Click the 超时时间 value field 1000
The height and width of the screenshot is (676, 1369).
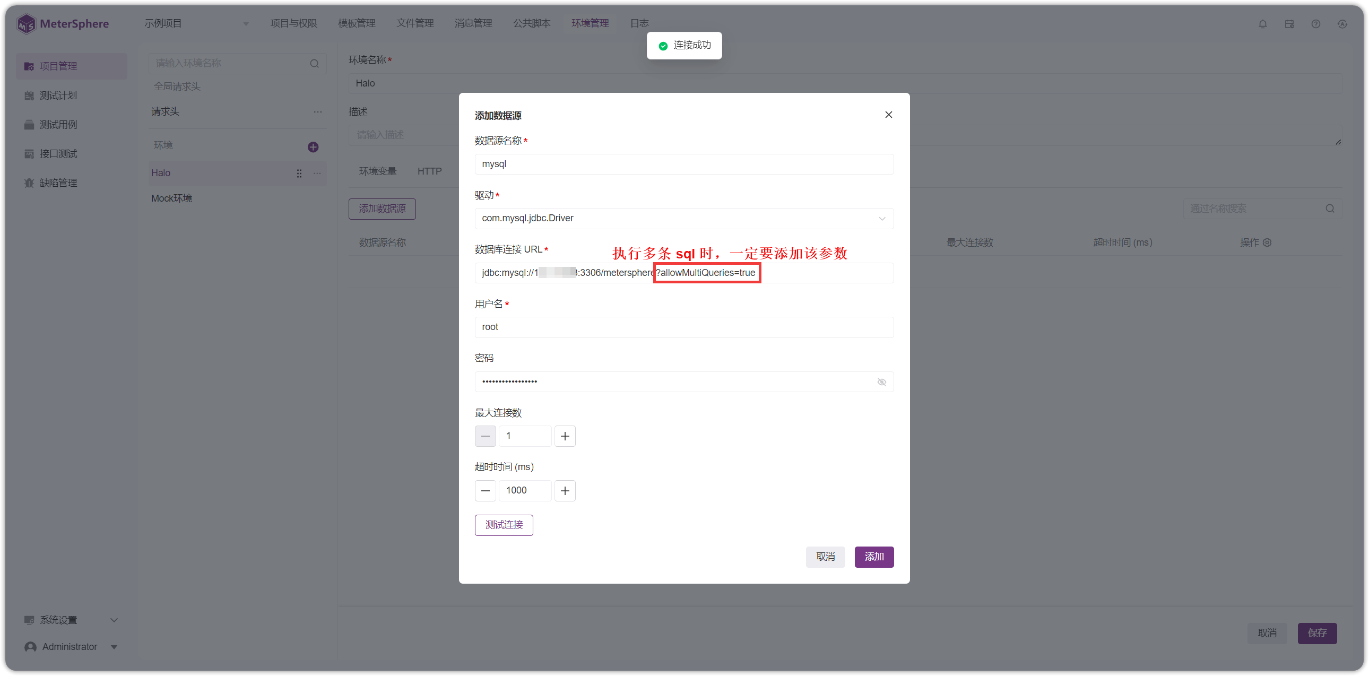click(x=525, y=490)
